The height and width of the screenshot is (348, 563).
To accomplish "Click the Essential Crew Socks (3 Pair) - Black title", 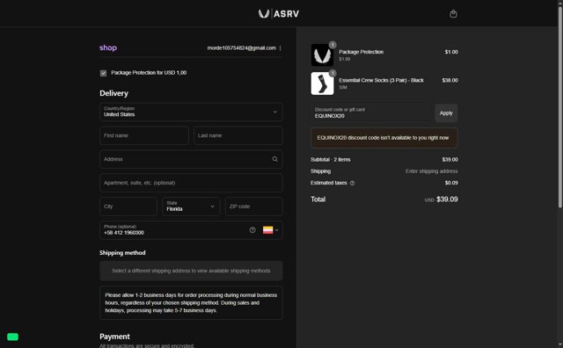I will coord(381,80).
